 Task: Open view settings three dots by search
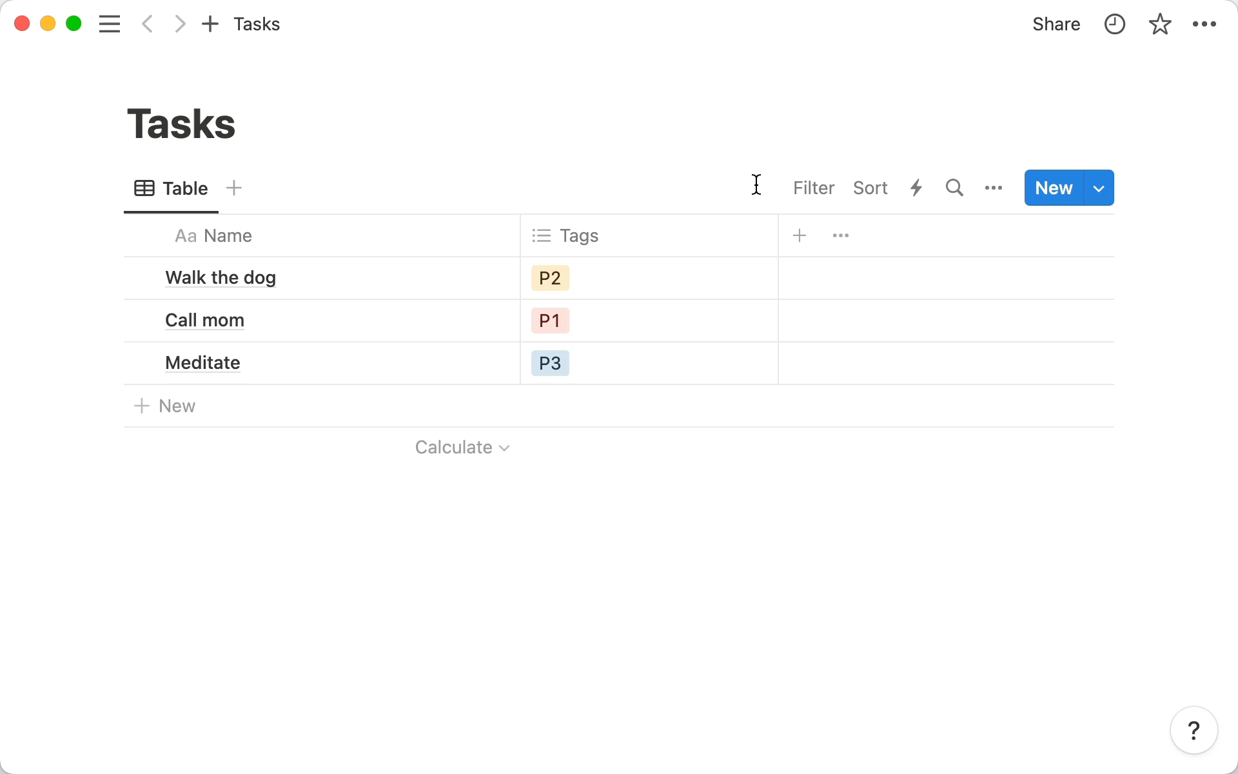tap(994, 188)
